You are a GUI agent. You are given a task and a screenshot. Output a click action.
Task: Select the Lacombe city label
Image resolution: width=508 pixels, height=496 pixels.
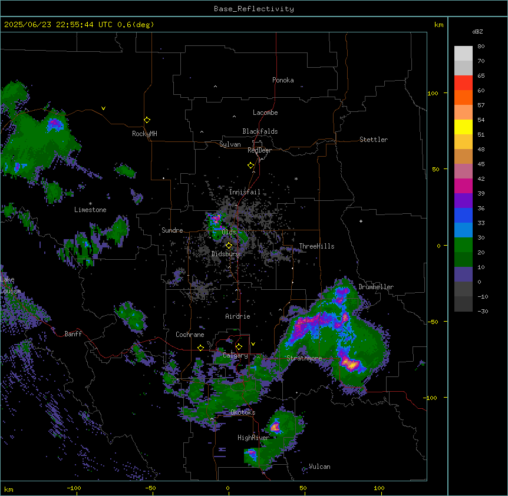tap(265, 113)
